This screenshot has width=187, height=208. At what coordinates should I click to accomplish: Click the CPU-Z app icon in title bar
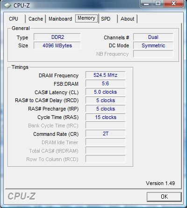[7, 6]
